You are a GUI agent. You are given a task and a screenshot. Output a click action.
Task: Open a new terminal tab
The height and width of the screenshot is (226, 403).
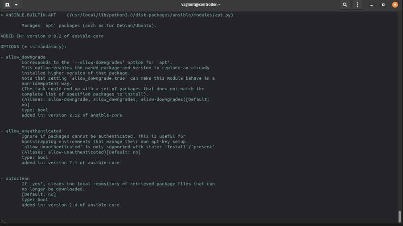[x=7, y=5]
